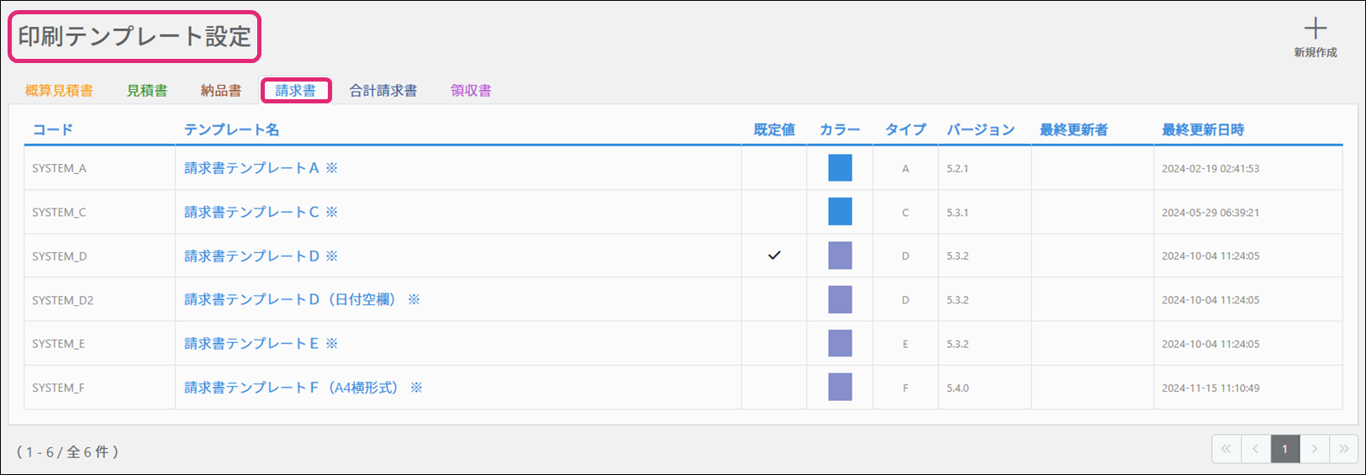Open the 合計請求書 tab
The image size is (1366, 475).
pos(383,91)
